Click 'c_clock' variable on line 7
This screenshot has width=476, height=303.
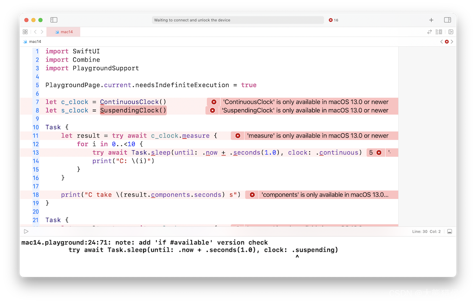(x=75, y=102)
